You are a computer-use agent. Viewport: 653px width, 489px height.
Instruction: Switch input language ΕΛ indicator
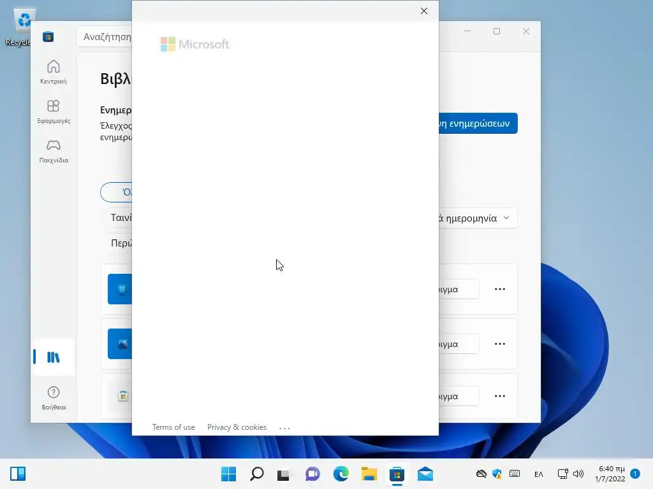click(x=538, y=474)
